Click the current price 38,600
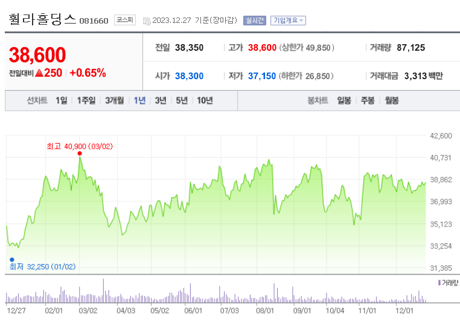Image resolution: width=460 pixels, height=325 pixels. [37, 55]
